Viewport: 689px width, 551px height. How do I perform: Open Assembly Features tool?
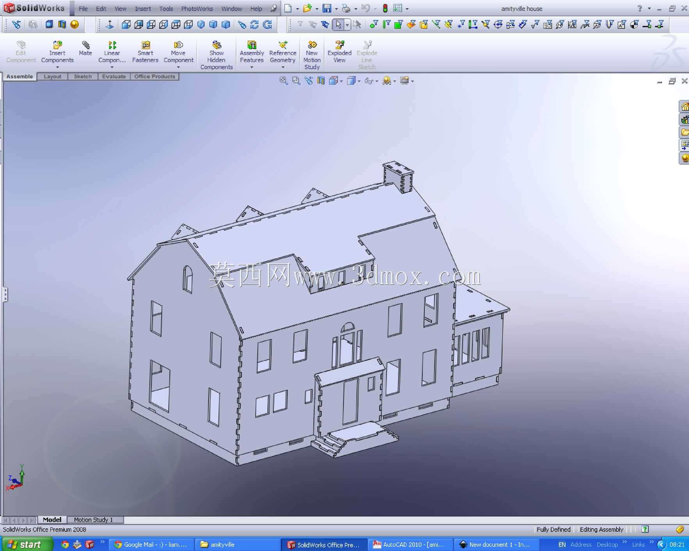tap(252, 52)
